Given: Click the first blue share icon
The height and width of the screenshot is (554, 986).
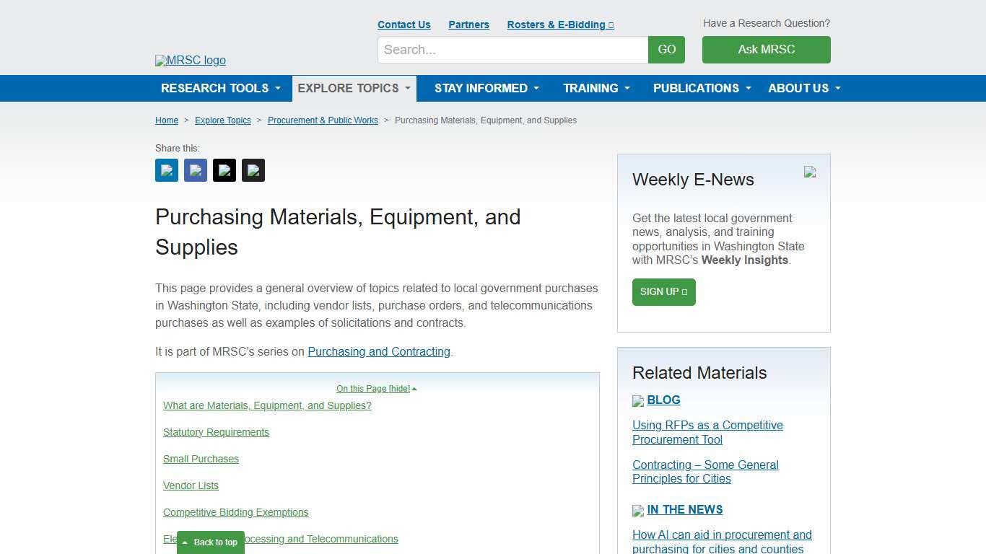Looking at the screenshot, I should coord(166,170).
